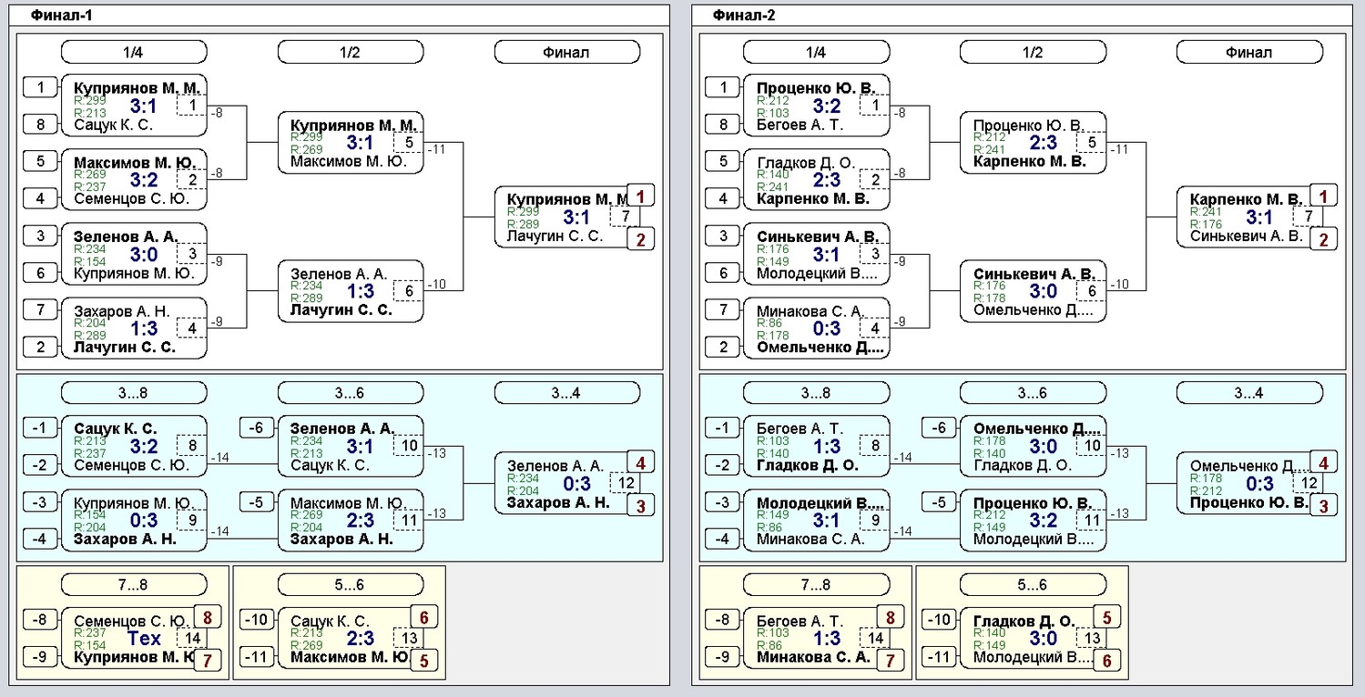The width and height of the screenshot is (1365, 697).
Task: Select the 3...6 round header in Финал-1
Action: (351, 393)
